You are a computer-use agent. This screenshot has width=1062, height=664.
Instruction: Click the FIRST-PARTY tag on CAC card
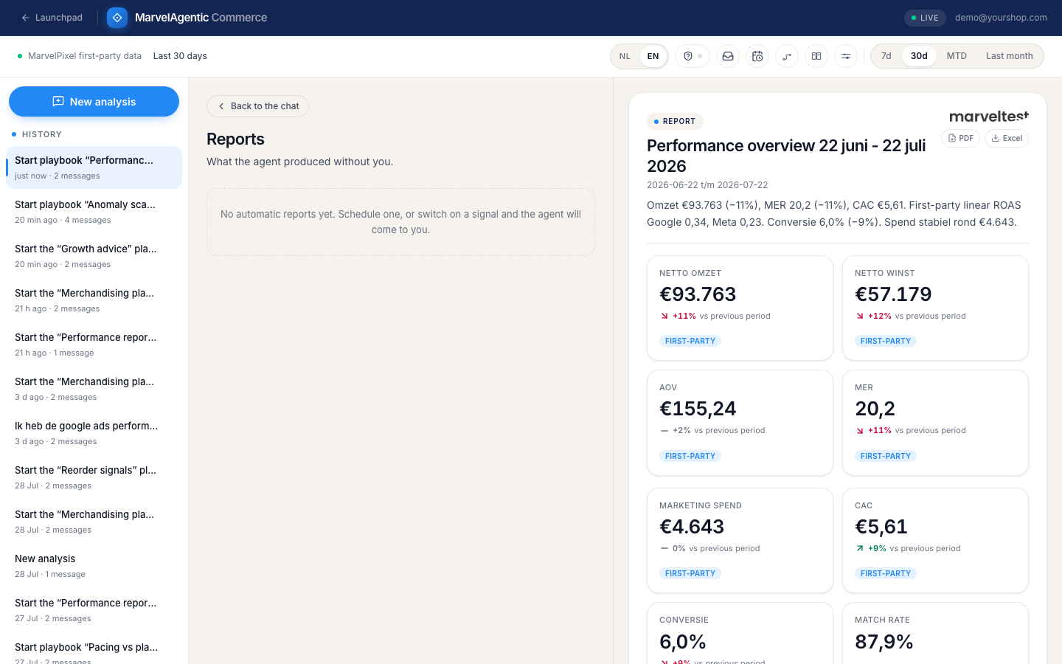click(886, 573)
